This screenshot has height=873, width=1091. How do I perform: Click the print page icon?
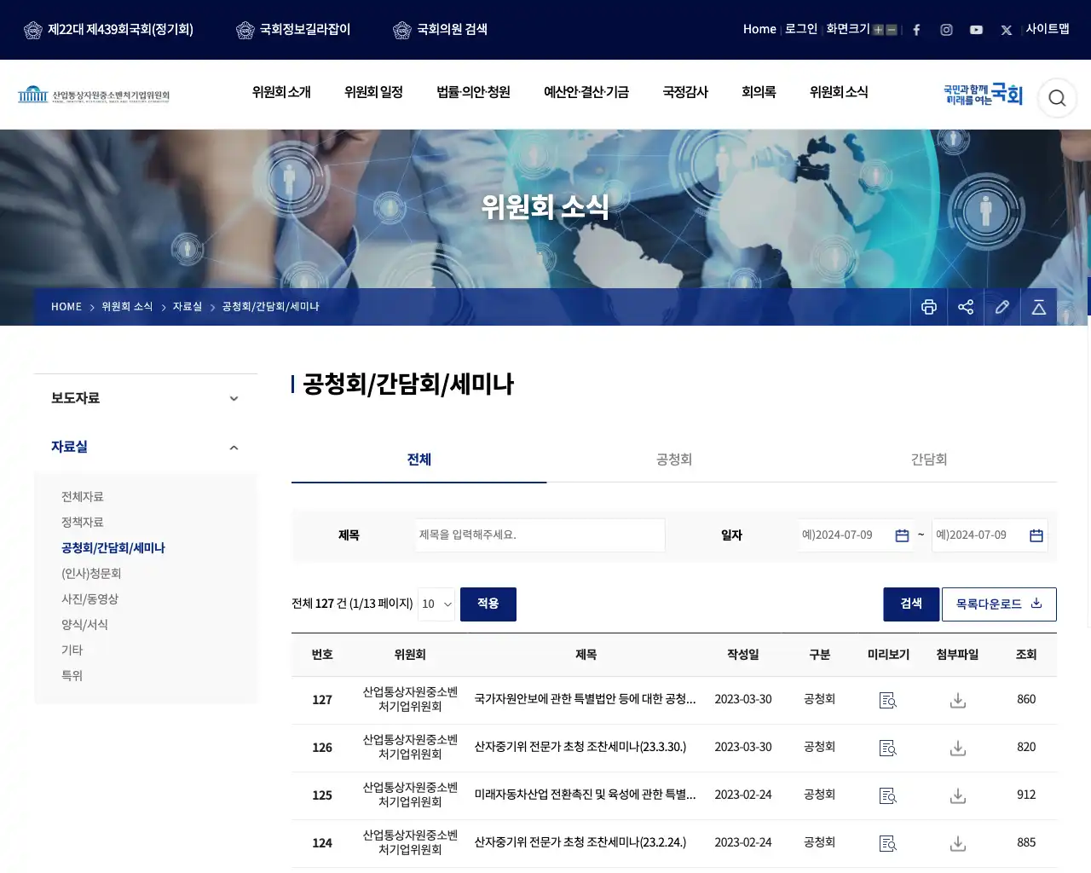[x=929, y=307]
